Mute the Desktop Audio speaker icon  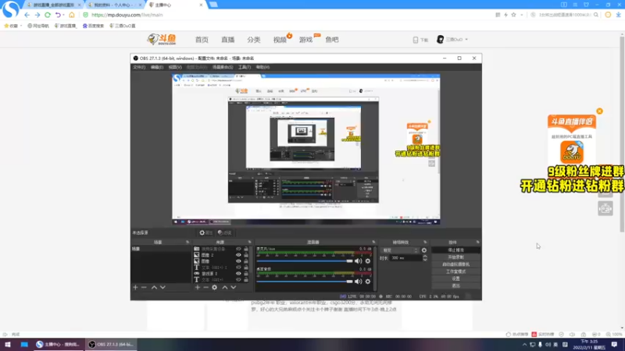[359, 282]
